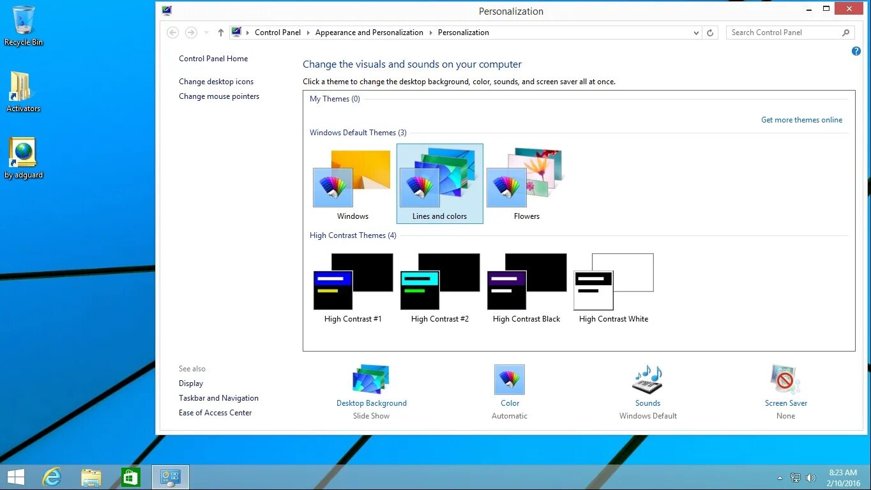This screenshot has width=871, height=490.
Task: Open the Windows Store taskbar icon
Action: point(131,477)
